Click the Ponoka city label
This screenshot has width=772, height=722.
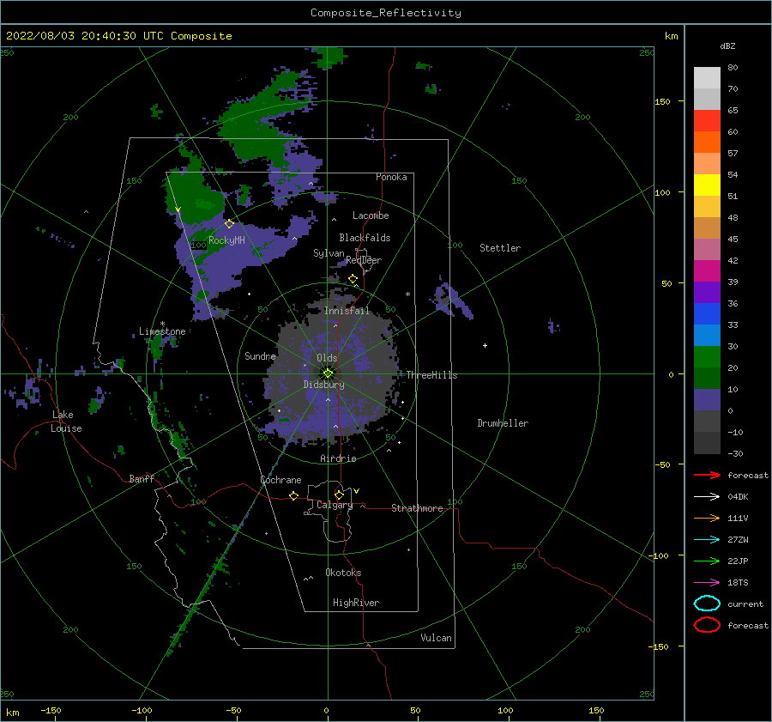(391, 177)
